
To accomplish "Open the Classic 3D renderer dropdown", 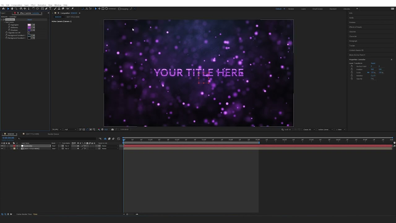I will pyautogui.click(x=308, y=129).
